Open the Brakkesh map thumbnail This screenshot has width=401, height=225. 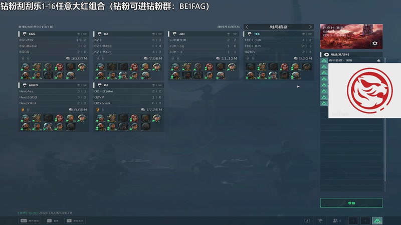point(351,36)
